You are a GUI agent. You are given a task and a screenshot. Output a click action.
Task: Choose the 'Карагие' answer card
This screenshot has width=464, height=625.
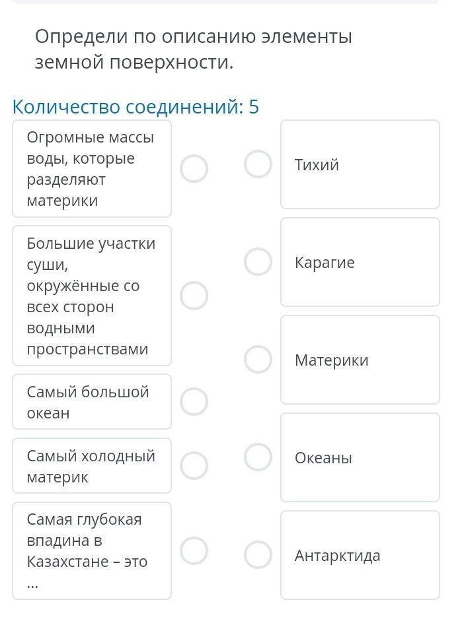click(x=360, y=262)
